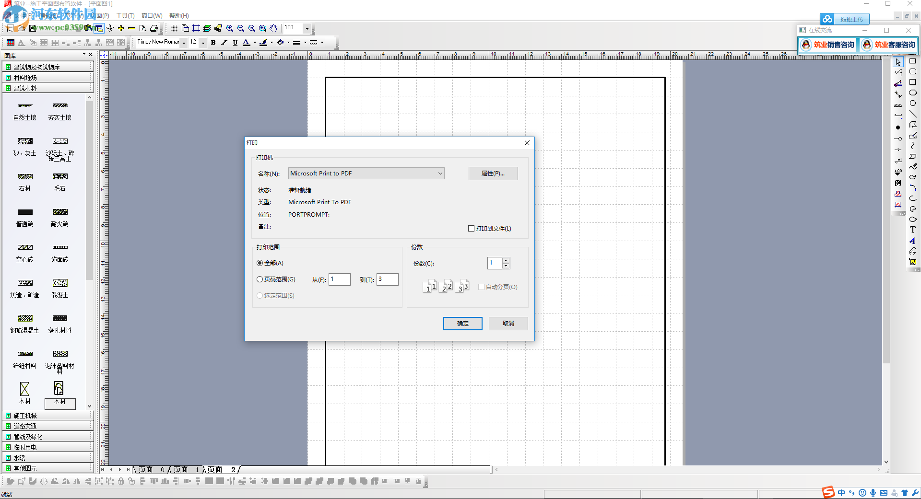Viewport: 921px width, 499px height.
Task: Close the print dialog
Action: pyautogui.click(x=527, y=143)
